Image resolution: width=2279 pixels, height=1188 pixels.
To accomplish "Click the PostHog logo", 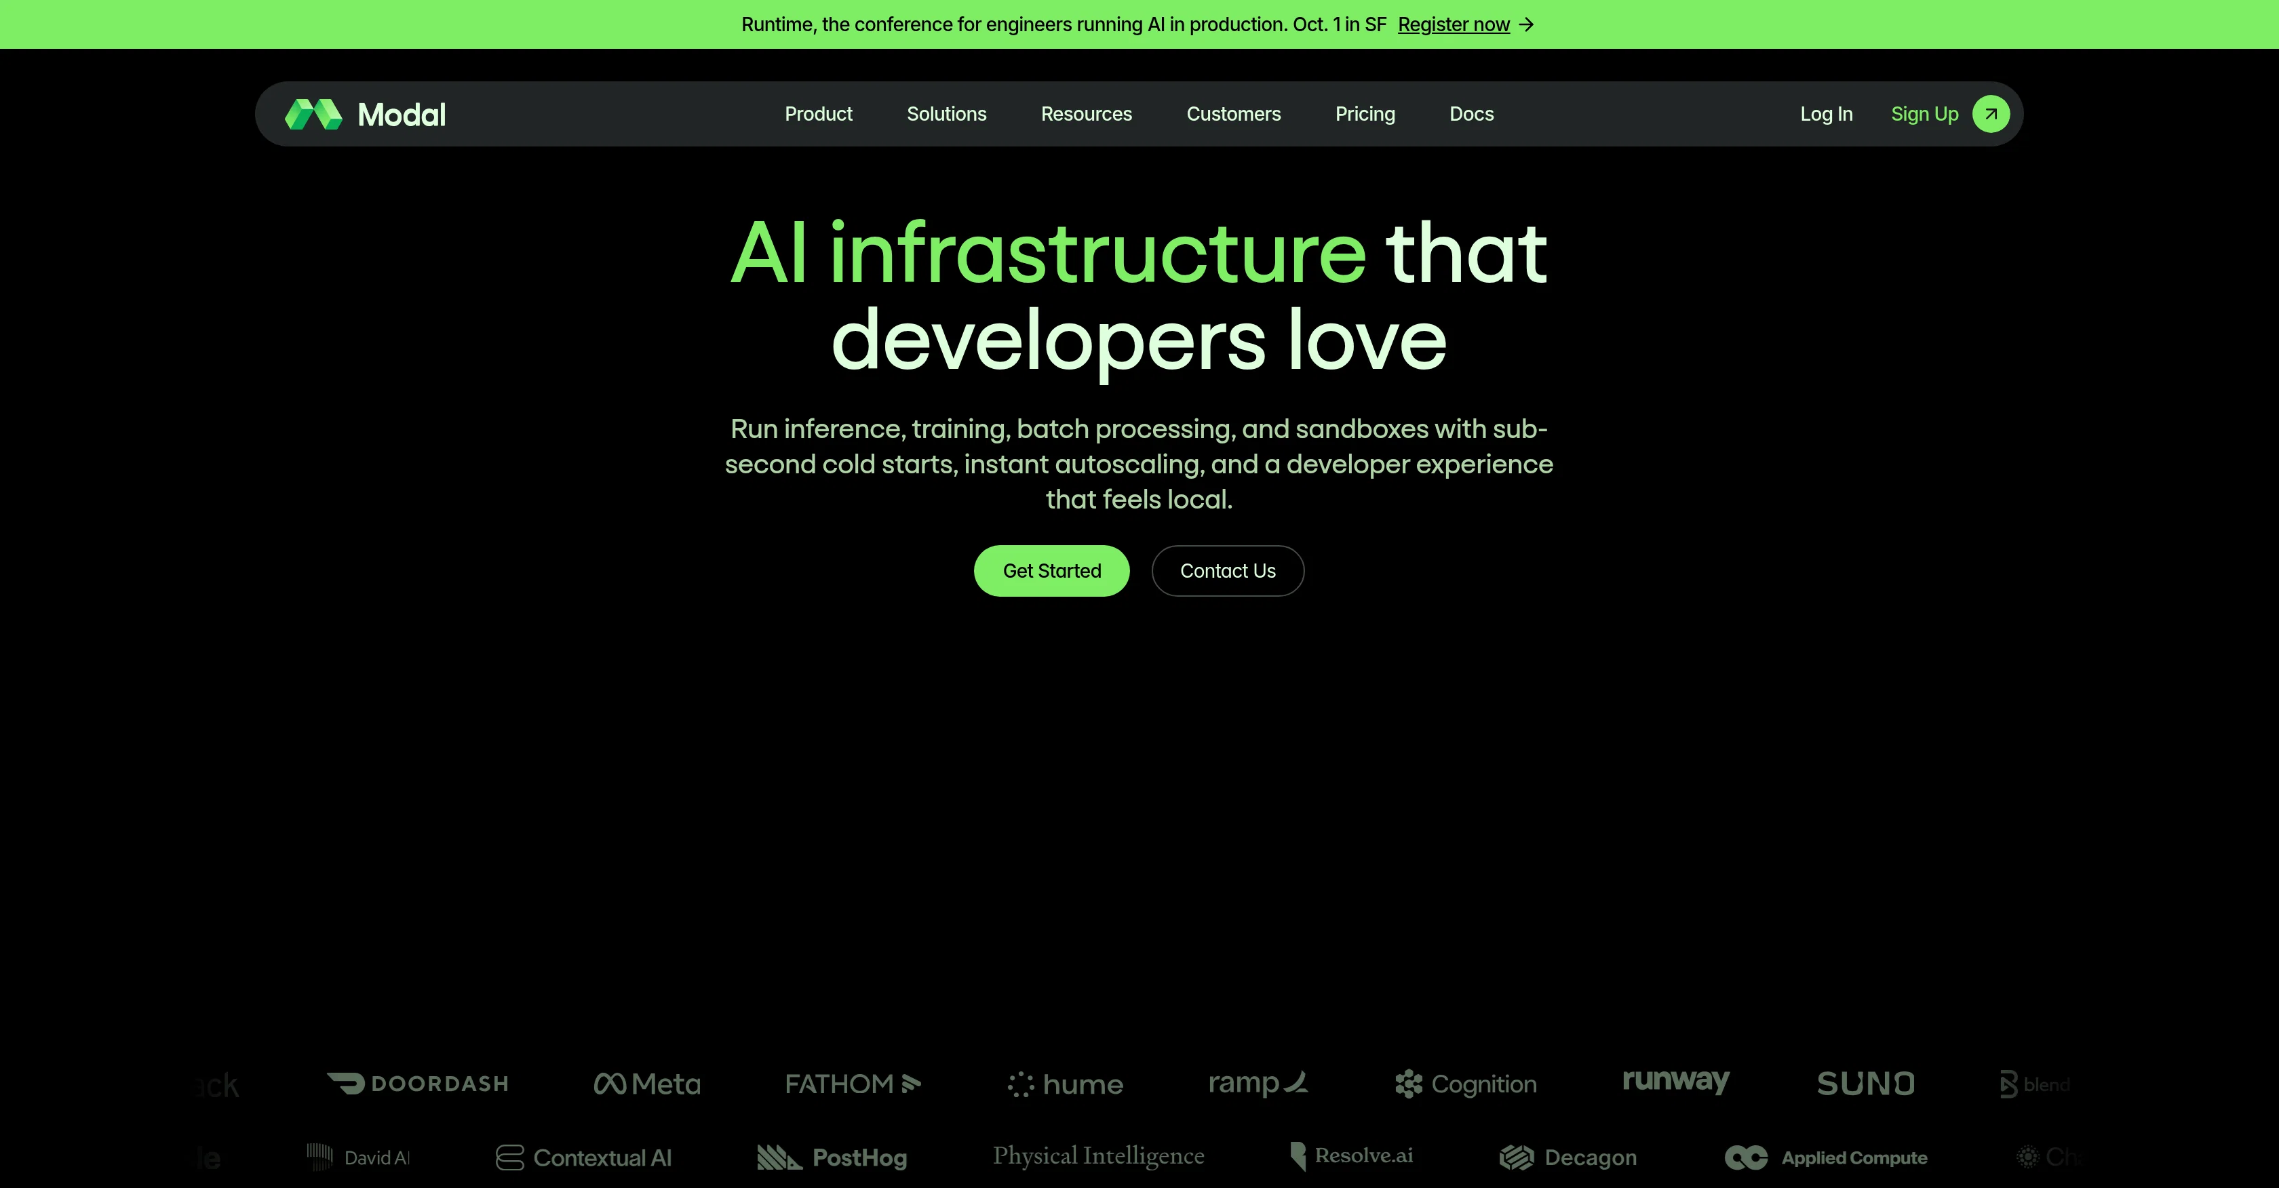I will [832, 1158].
